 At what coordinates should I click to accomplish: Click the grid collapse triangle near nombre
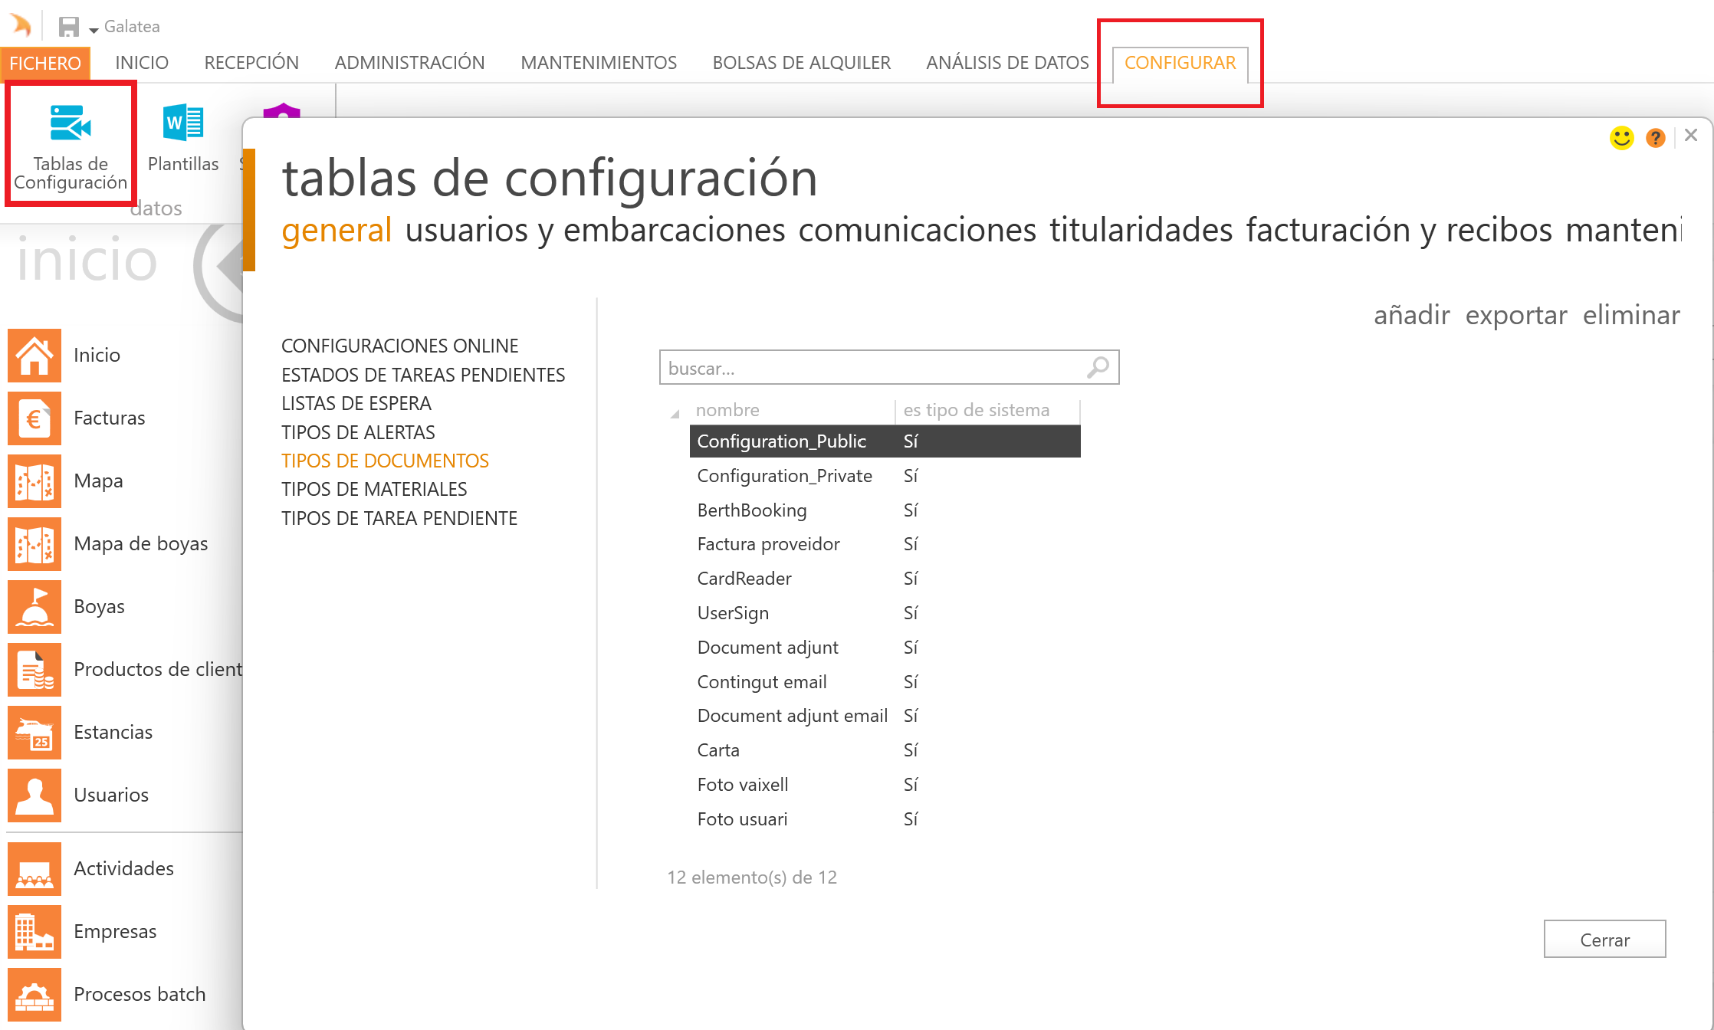pos(675,414)
